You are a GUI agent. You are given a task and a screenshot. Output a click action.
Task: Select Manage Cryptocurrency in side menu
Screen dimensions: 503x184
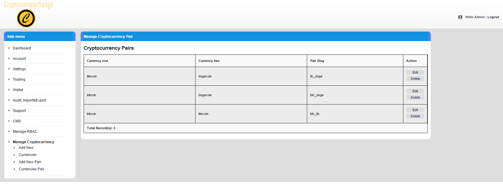pyautogui.click(x=33, y=142)
